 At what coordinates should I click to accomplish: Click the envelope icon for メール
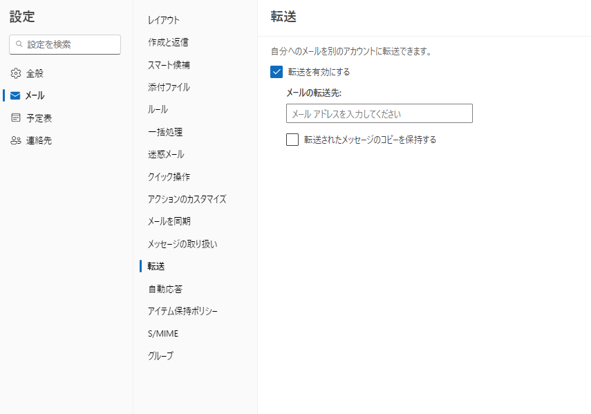15,95
